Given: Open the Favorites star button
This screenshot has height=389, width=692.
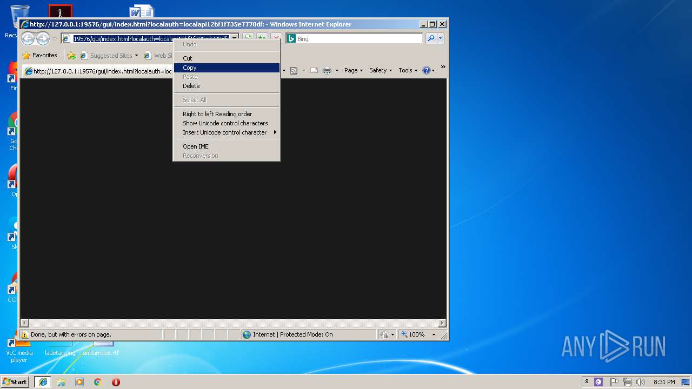Looking at the screenshot, I should click(39, 55).
